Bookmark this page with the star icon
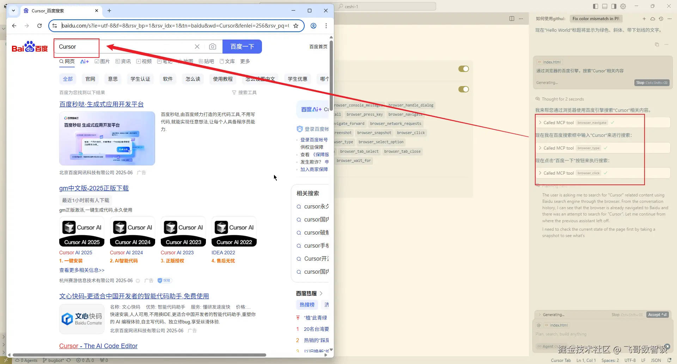The image size is (677, 364). [x=296, y=26]
